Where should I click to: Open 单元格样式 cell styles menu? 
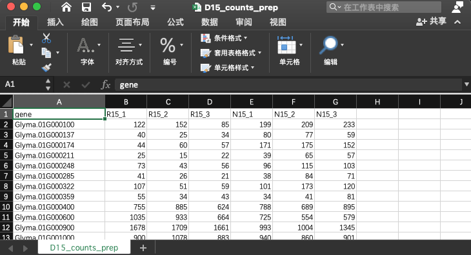pos(227,68)
